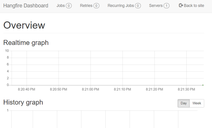Open the Jobs page
This screenshot has height=128, width=212.
[x=61, y=6]
